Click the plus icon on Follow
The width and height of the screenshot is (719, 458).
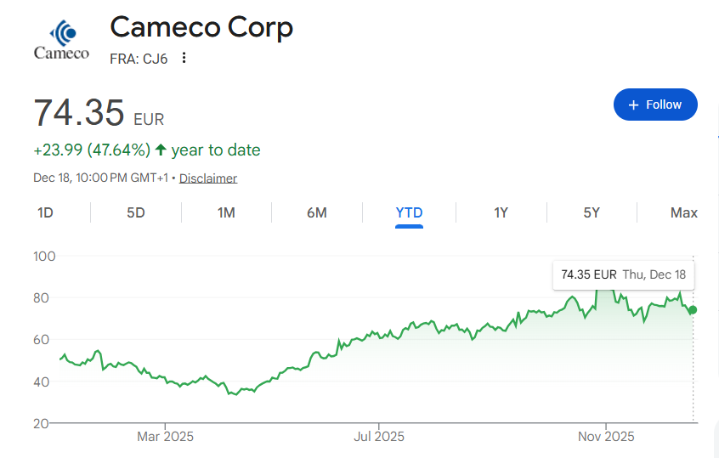(633, 105)
